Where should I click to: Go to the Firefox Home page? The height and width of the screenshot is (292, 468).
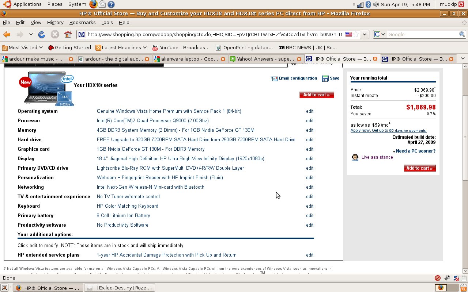pos(68,34)
